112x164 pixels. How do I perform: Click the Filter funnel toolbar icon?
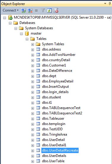(43, 10)
